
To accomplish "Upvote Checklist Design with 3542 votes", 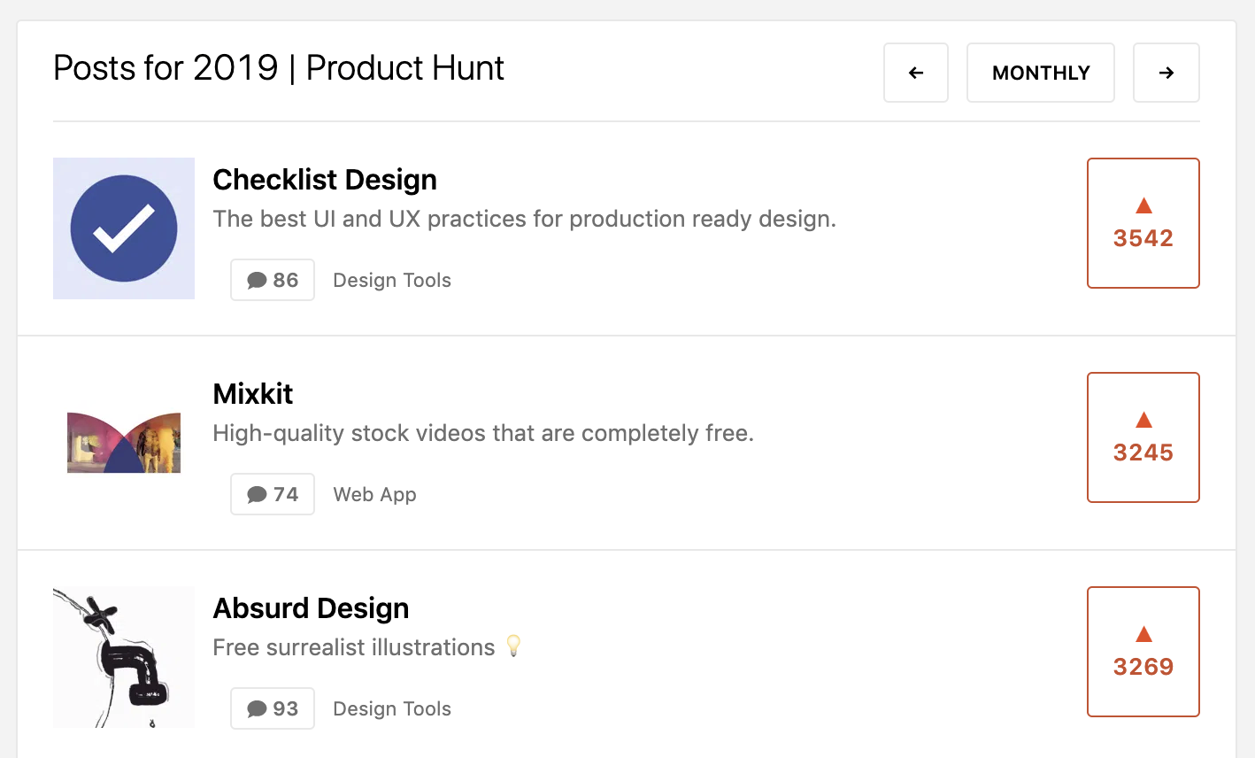I will click(x=1143, y=223).
